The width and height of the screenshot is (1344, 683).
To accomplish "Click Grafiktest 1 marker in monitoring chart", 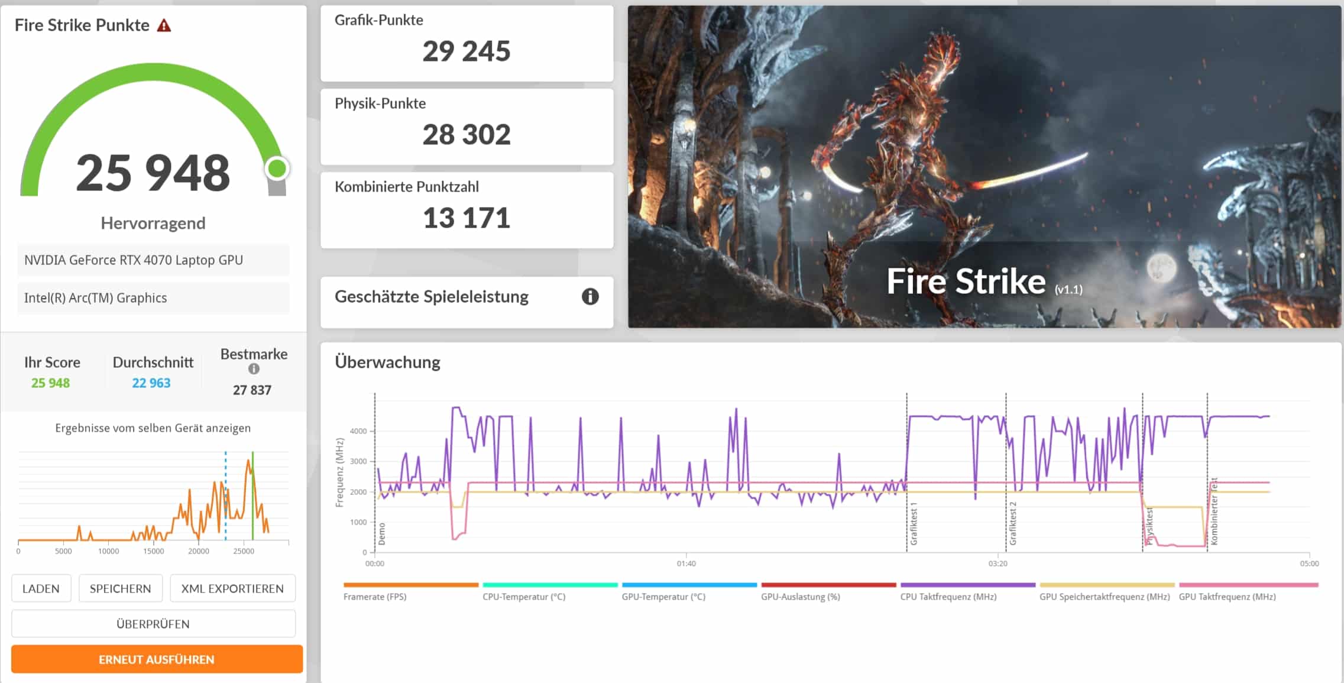I will [x=914, y=523].
